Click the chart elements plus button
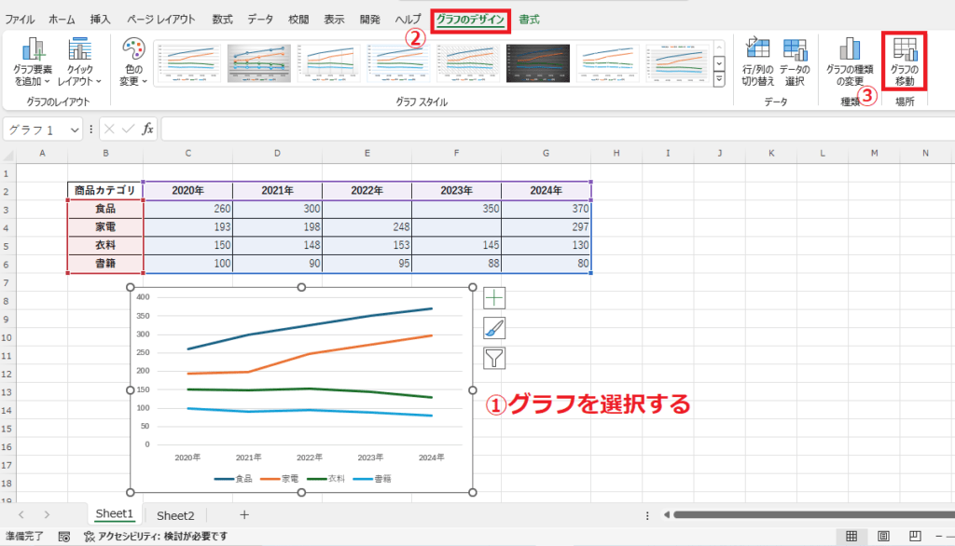Screen dimensions: 955x546 (x=494, y=297)
